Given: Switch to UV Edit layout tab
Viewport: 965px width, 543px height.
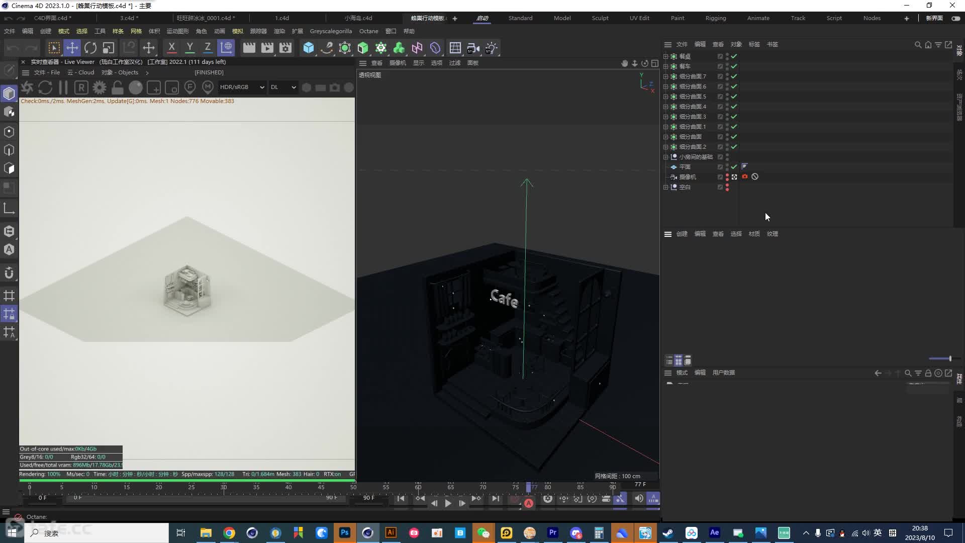Looking at the screenshot, I should click(x=639, y=18).
